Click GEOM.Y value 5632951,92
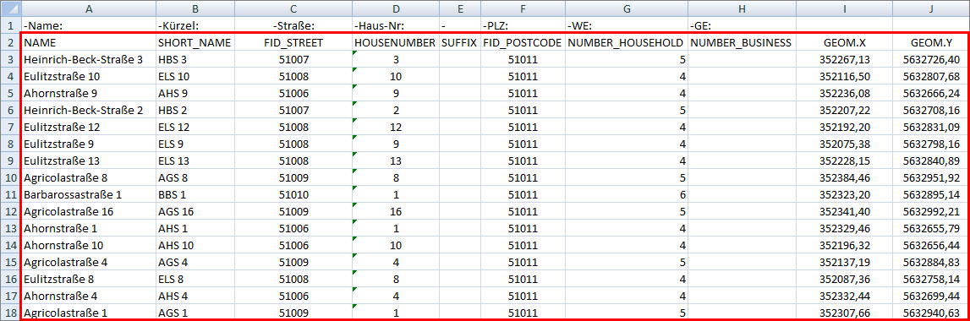This screenshot has height=321, width=970. (930, 177)
